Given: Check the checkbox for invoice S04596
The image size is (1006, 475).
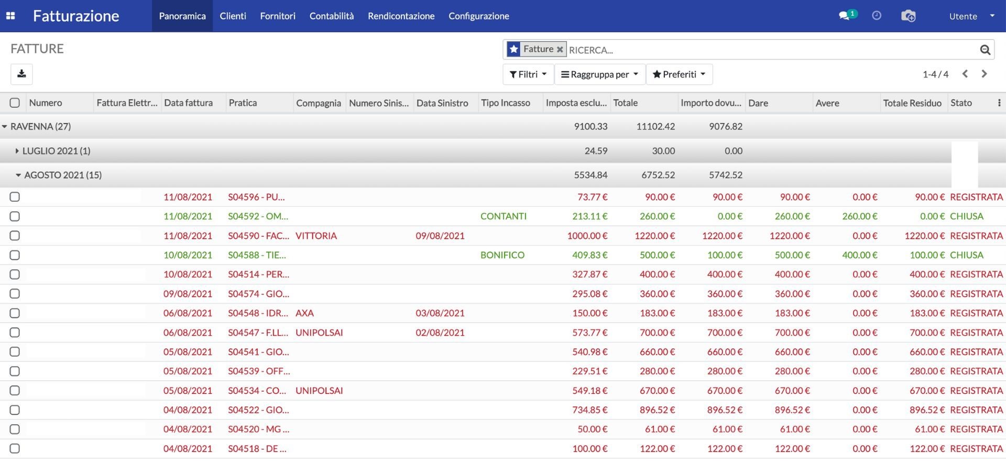Looking at the screenshot, I should tap(14, 197).
